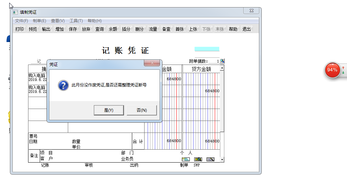Click the 放弃 toolbar button

[86, 29]
